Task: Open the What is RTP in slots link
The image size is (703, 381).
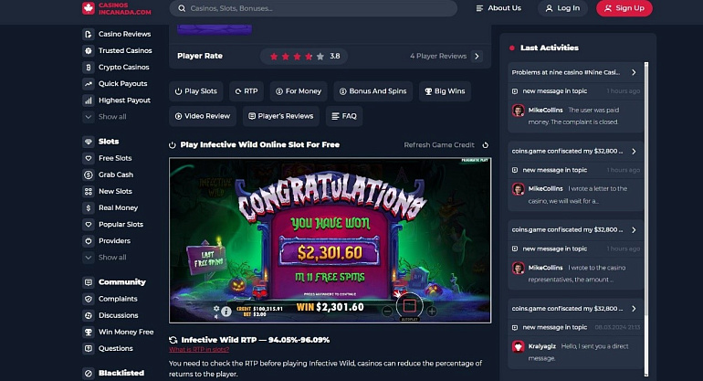Action: click(x=199, y=350)
